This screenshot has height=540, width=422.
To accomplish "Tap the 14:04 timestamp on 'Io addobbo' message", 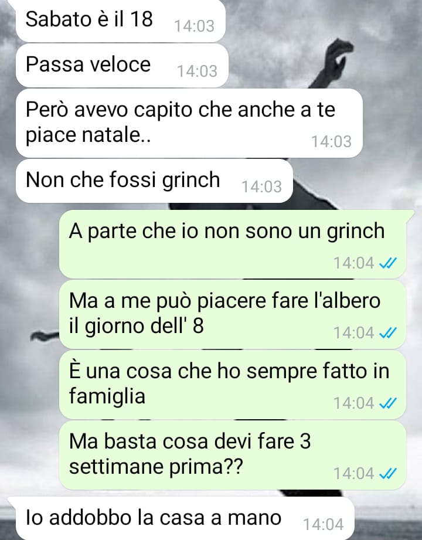I will 323,525.
